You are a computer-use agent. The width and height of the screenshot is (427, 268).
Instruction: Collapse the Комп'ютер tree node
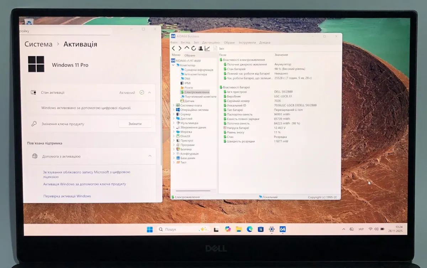click(174, 65)
